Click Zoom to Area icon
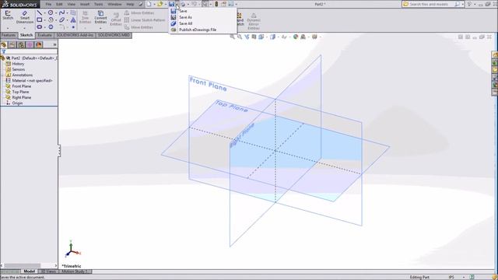The width and height of the screenshot is (498, 280). coord(240,37)
